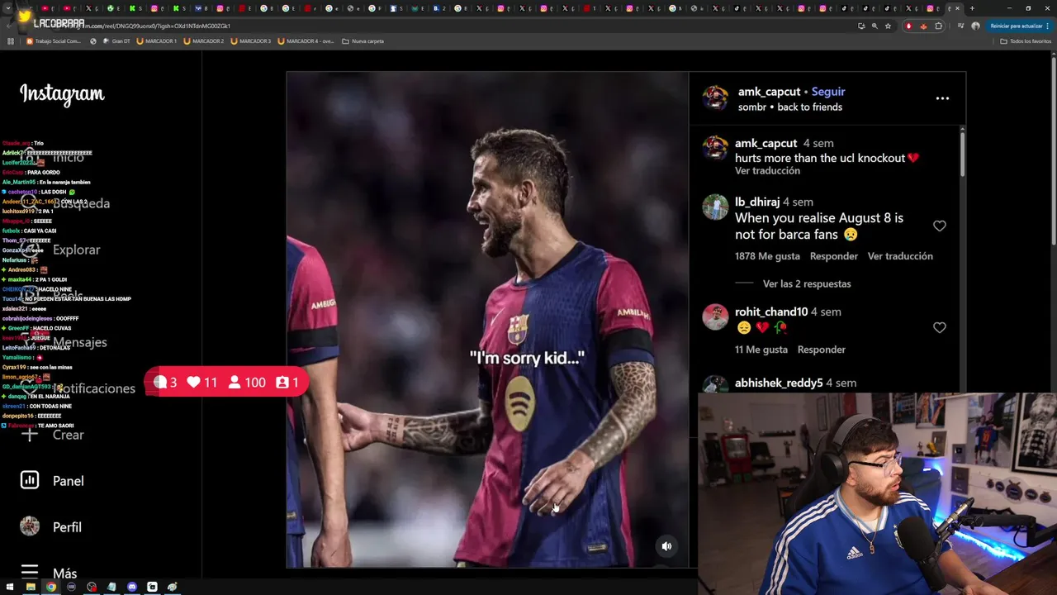Open the zoom magnifier icon in address bar

[x=875, y=26]
